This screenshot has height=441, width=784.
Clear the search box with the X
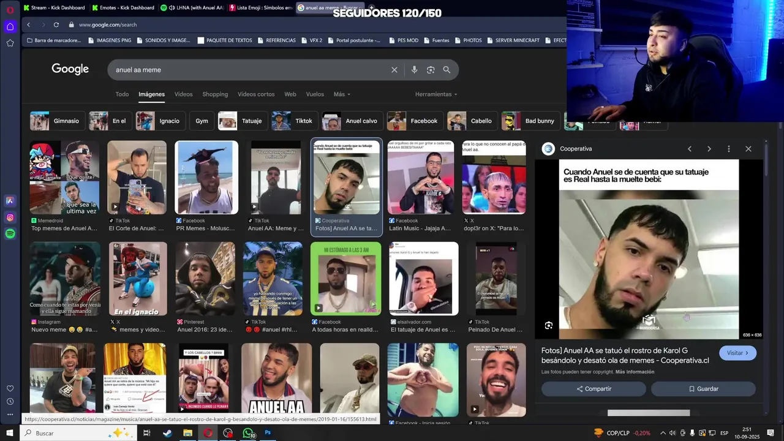point(394,70)
